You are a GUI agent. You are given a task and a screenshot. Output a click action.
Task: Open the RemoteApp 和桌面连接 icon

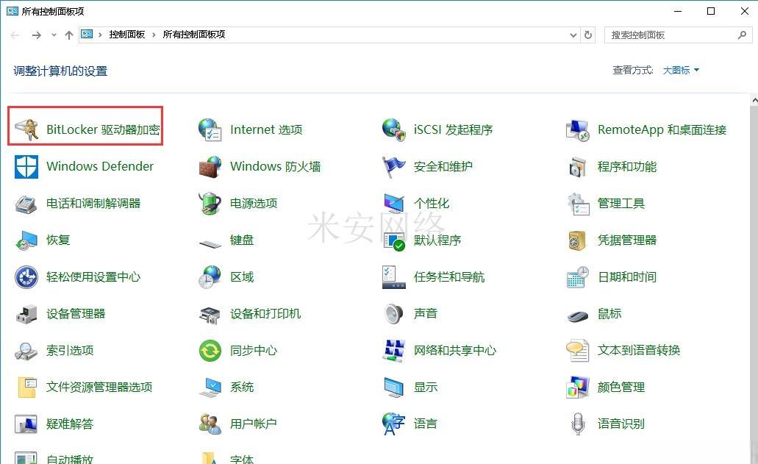578,130
